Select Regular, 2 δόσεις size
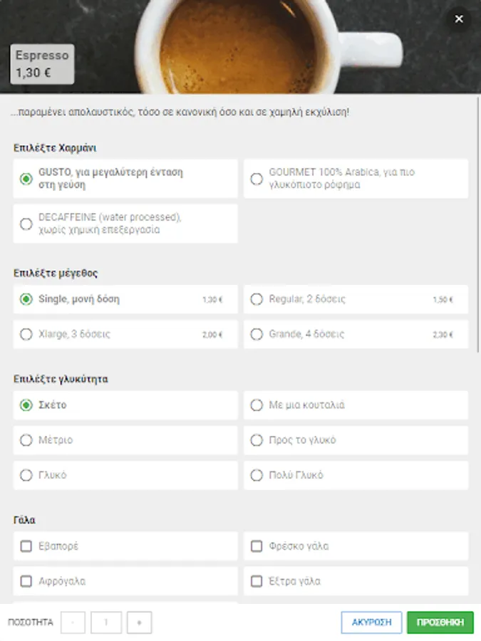The height and width of the screenshot is (641, 481). coord(257,300)
